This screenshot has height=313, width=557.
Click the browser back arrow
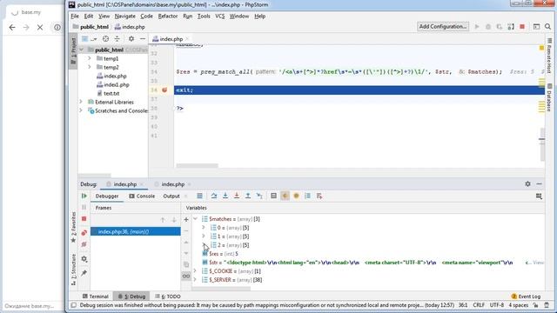[12, 27]
